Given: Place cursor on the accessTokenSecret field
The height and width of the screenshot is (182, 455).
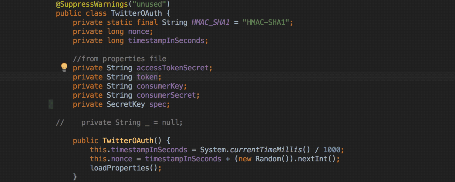Looking at the screenshot, I should (172, 68).
